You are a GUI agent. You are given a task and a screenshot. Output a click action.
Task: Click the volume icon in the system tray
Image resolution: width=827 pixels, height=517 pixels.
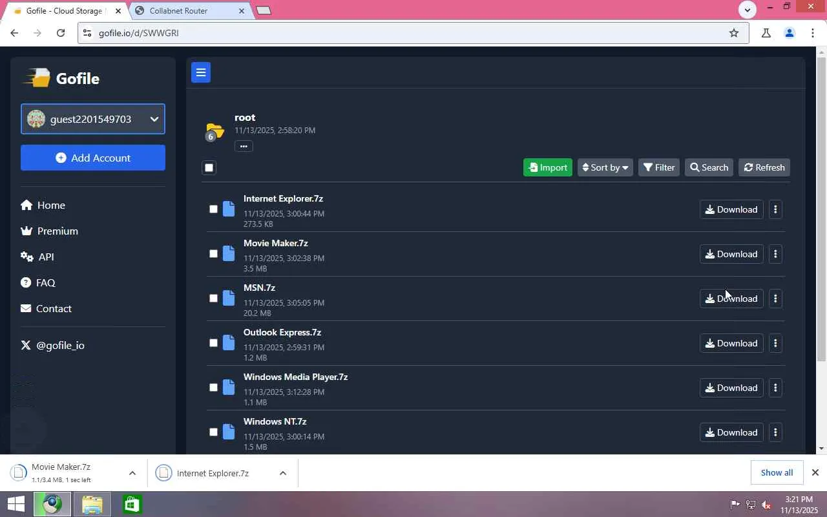[766, 505]
